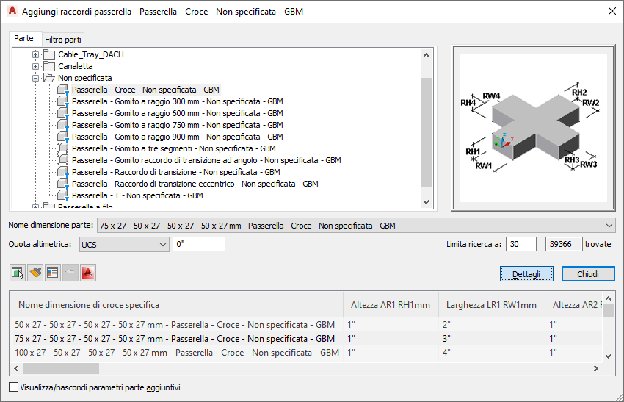624x402 pixels.
Task: Click the list-view properties toolbar icon
Action: pos(53,273)
